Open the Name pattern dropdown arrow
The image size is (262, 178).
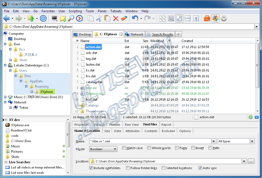(x=214, y=141)
